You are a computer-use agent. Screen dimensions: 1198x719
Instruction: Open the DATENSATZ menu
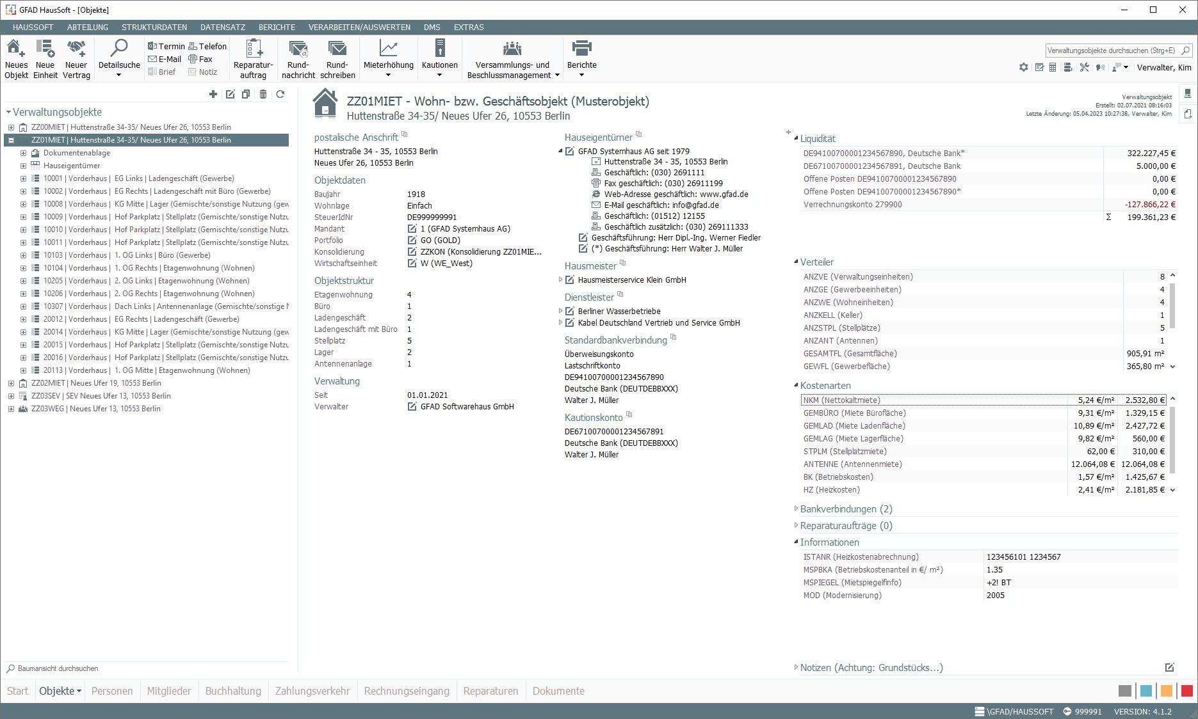(223, 28)
